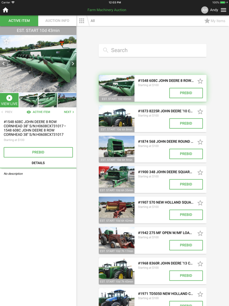The image size is (229, 306).
Task: Click the main cornhead photo
Action: coord(38,64)
